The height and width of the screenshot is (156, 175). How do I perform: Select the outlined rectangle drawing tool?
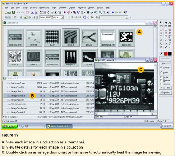coord(166,26)
